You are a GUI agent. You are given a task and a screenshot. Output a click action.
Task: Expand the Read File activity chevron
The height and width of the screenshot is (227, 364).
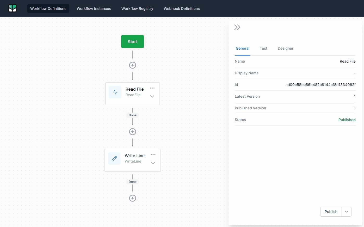(x=152, y=96)
